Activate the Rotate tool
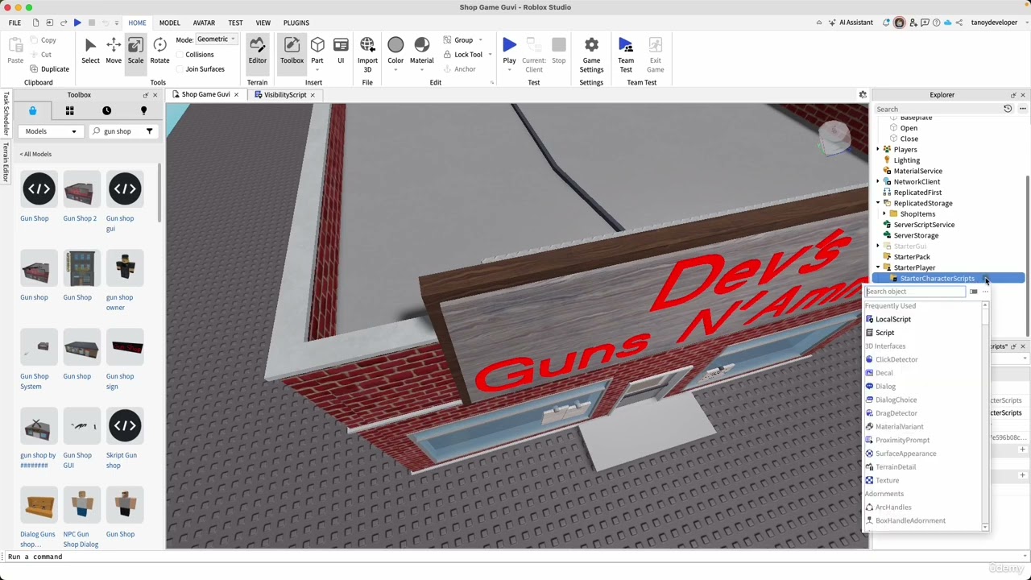Viewport: 1031px width, 580px height. 159,51
